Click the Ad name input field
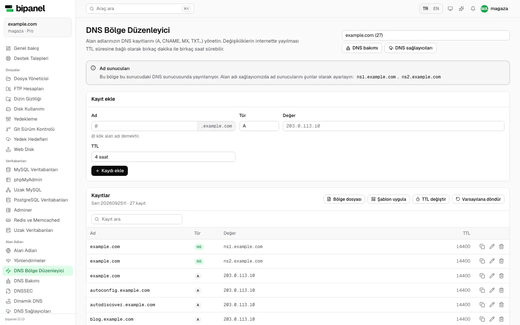Viewport: 520px width, 325px height. pyautogui.click(x=144, y=126)
